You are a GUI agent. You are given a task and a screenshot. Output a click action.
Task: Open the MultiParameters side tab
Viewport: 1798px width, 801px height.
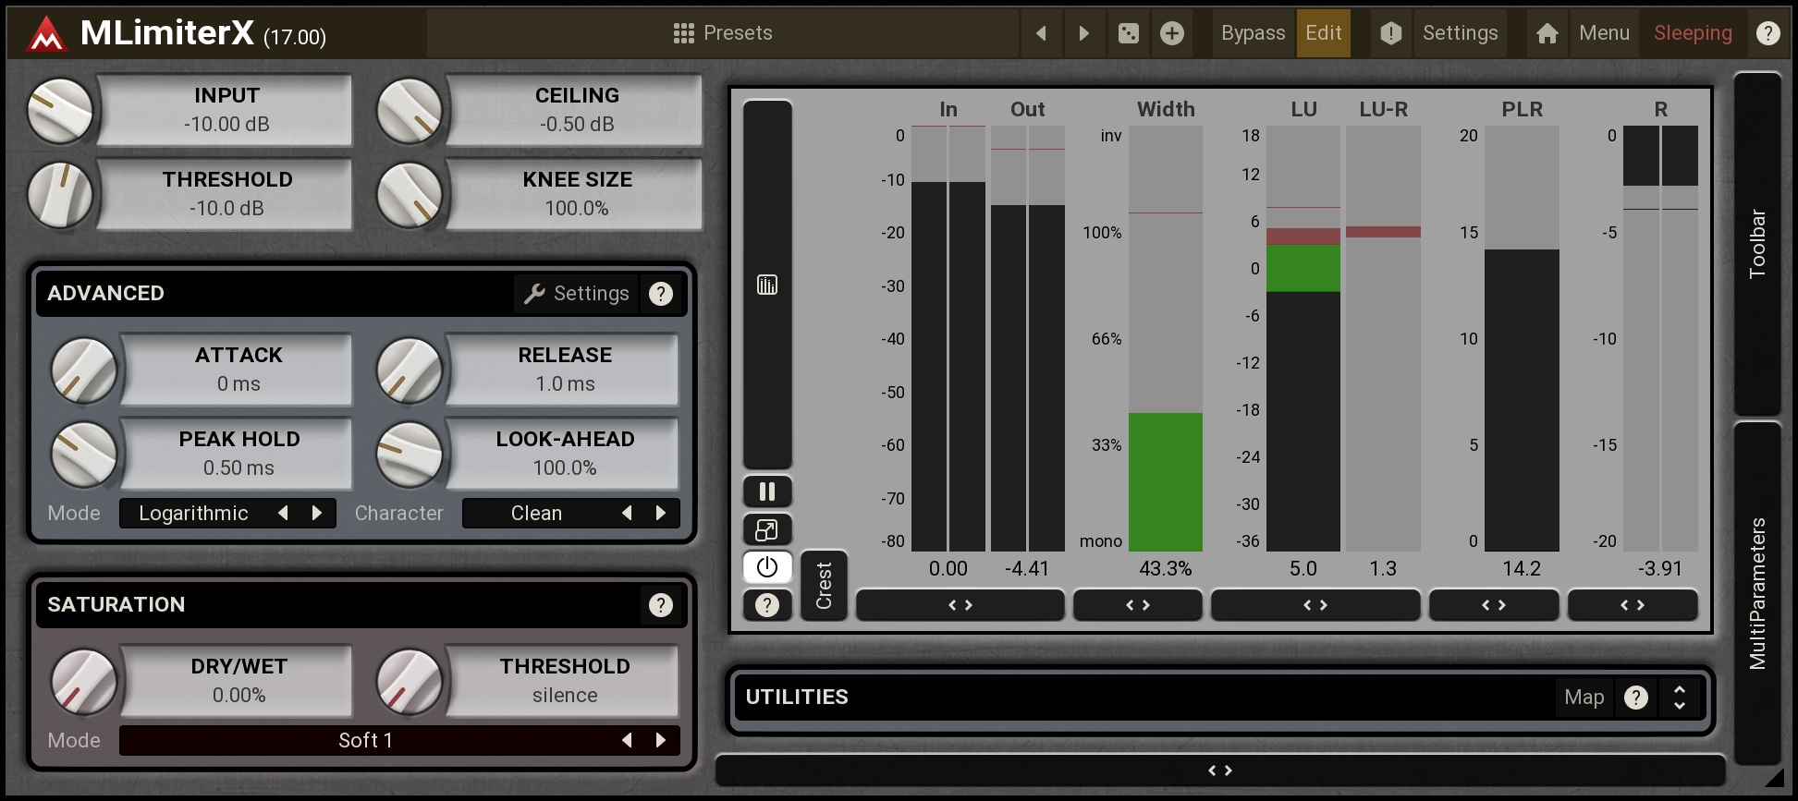click(1757, 593)
